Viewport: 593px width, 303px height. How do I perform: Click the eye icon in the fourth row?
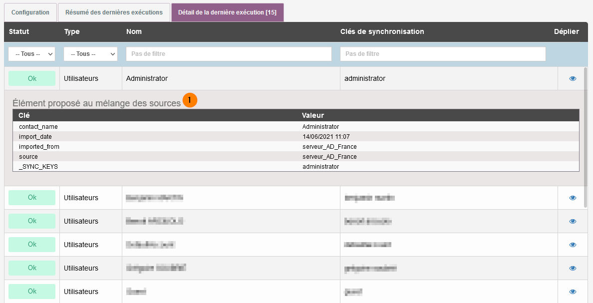tap(573, 245)
